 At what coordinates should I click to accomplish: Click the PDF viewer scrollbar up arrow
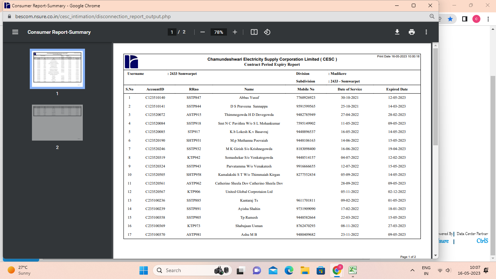[x=436, y=45]
